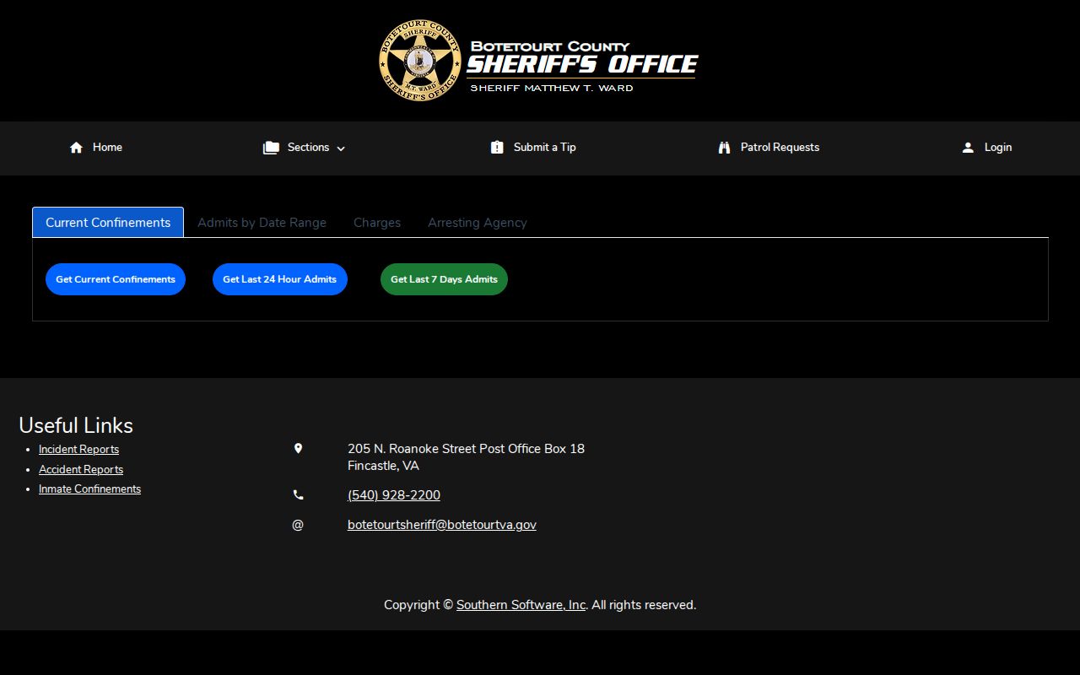Click the @ email icon
This screenshot has height=675, width=1080.
tap(298, 525)
